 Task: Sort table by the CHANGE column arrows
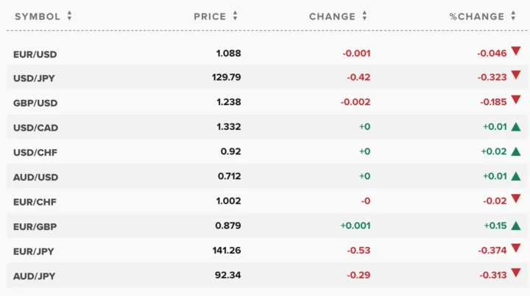coord(364,16)
